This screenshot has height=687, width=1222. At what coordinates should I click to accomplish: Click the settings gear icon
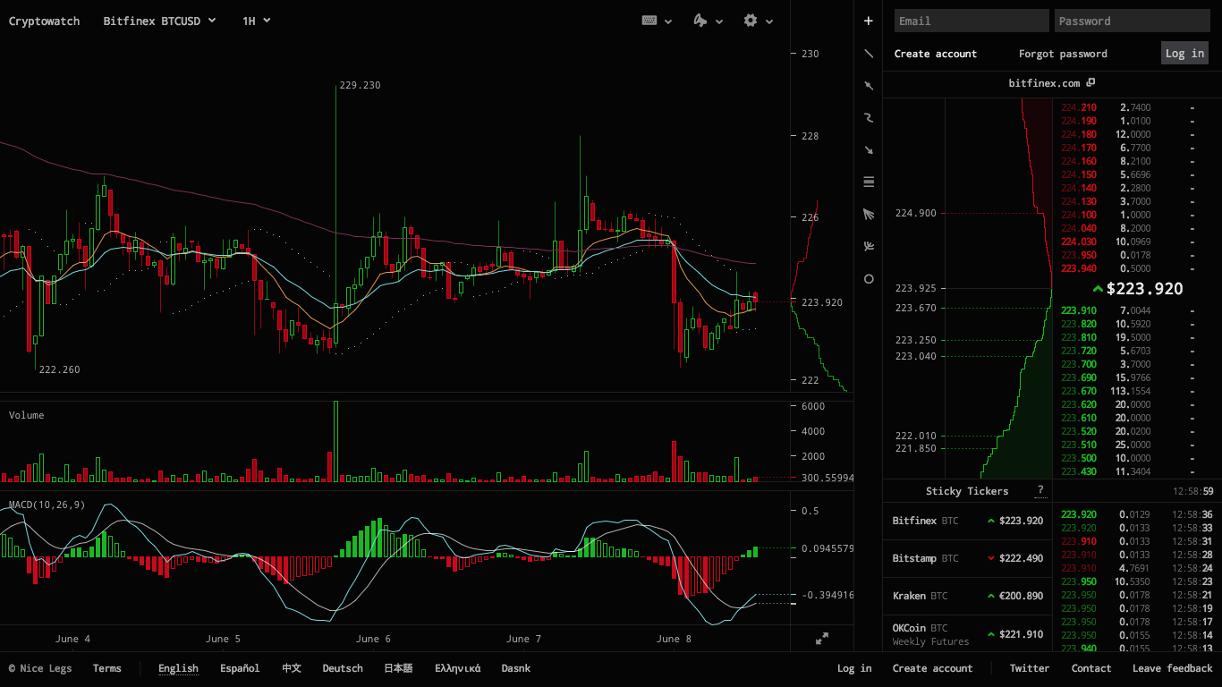pos(751,21)
